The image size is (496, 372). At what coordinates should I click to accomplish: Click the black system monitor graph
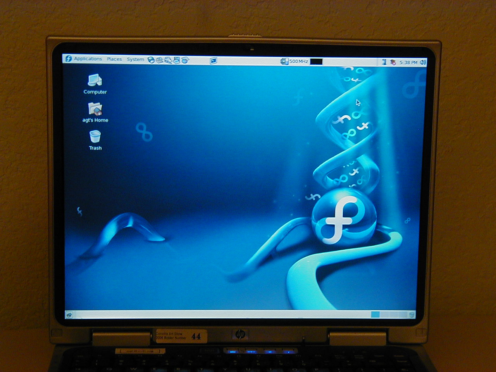click(x=316, y=62)
